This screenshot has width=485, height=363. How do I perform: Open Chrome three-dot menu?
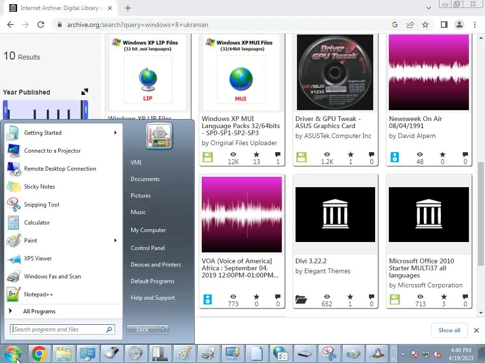click(475, 25)
